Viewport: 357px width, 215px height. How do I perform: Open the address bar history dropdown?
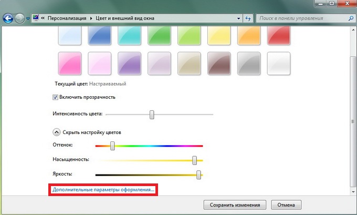click(x=238, y=18)
